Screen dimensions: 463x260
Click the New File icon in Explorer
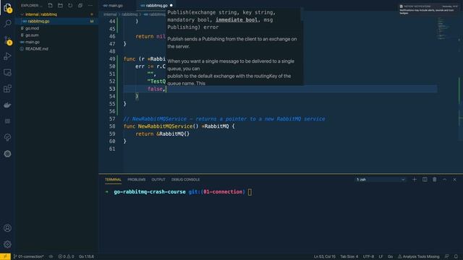click(x=50, y=5)
